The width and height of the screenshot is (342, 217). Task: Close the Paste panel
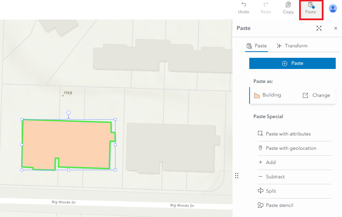(x=336, y=28)
